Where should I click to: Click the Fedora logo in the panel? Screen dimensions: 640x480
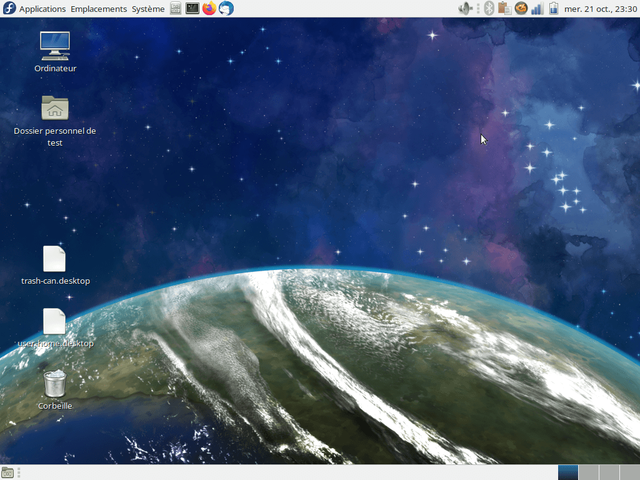9,8
